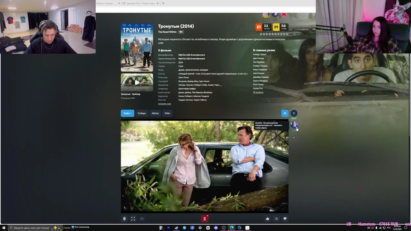This screenshot has height=231, width=411.
Task: Close the first browser tab
Action: (119, 3)
